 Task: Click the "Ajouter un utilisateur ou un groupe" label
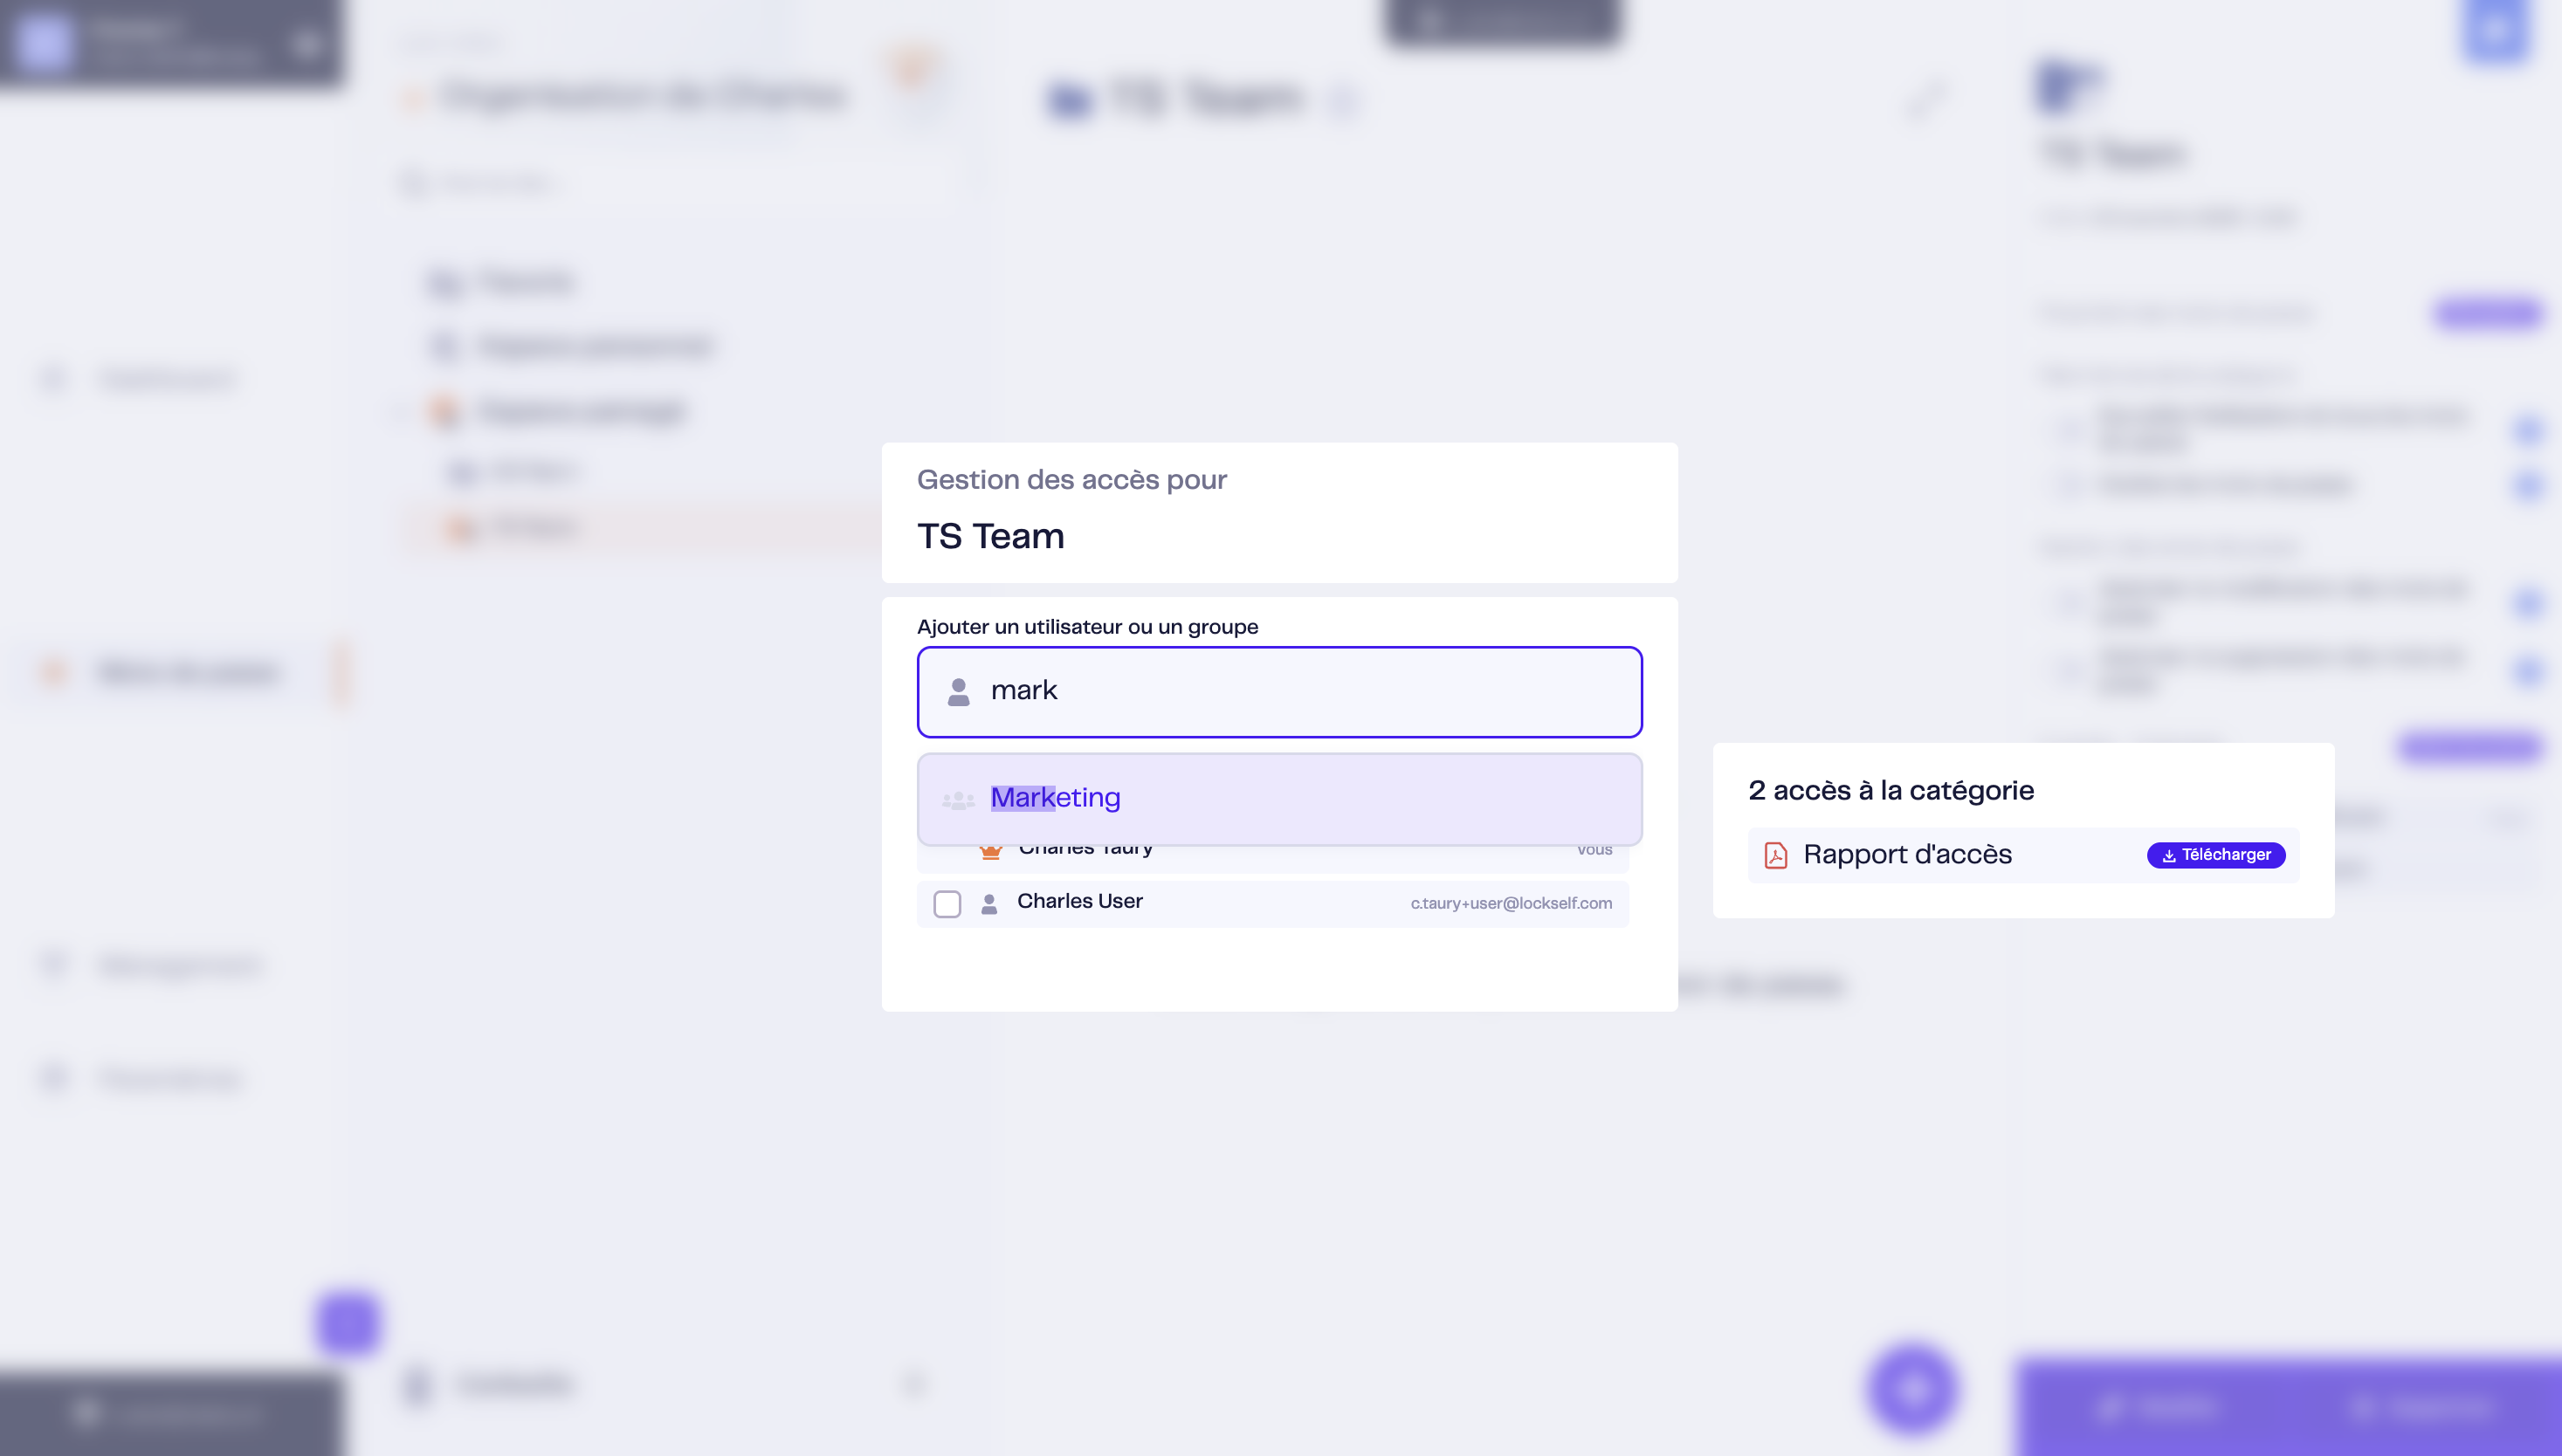[1087, 627]
